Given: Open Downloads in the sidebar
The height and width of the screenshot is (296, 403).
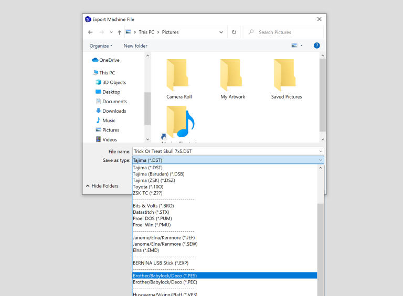Looking at the screenshot, I should point(111,111).
